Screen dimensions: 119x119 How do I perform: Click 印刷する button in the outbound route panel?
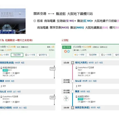pos(43,55)
